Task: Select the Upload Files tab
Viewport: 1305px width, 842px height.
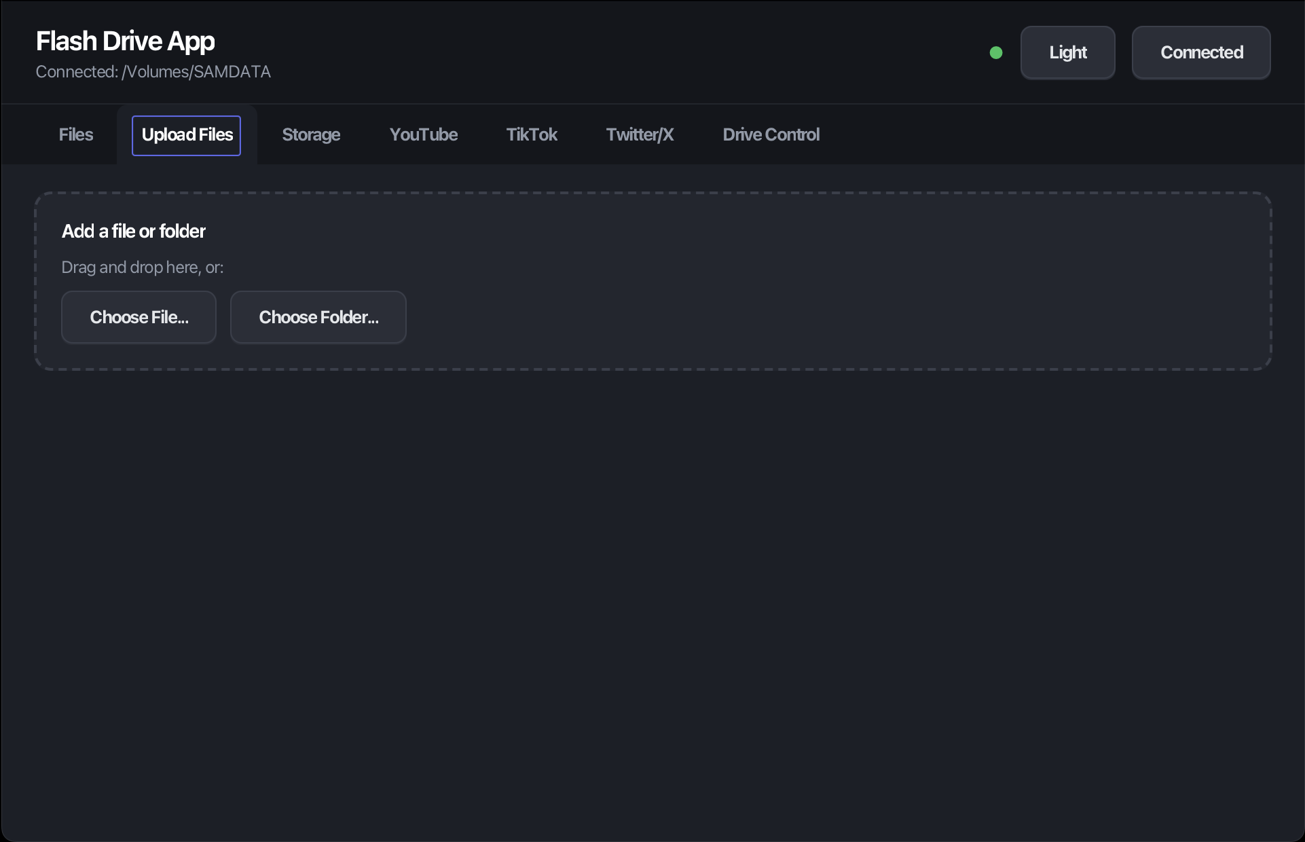Action: pos(186,135)
